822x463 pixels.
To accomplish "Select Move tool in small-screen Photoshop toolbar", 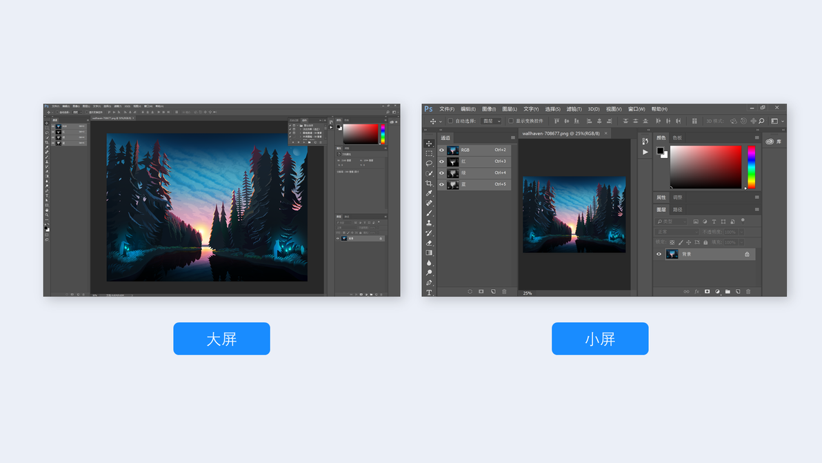I will point(430,143).
